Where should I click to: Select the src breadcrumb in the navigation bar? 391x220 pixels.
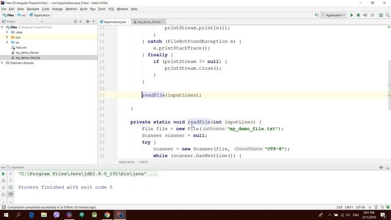pyautogui.click(x=21, y=15)
